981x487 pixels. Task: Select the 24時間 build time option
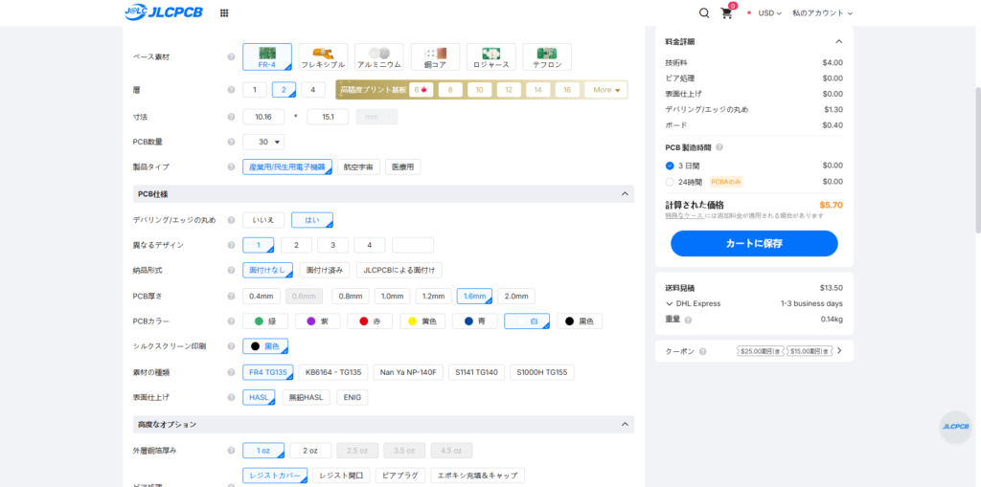coord(671,182)
